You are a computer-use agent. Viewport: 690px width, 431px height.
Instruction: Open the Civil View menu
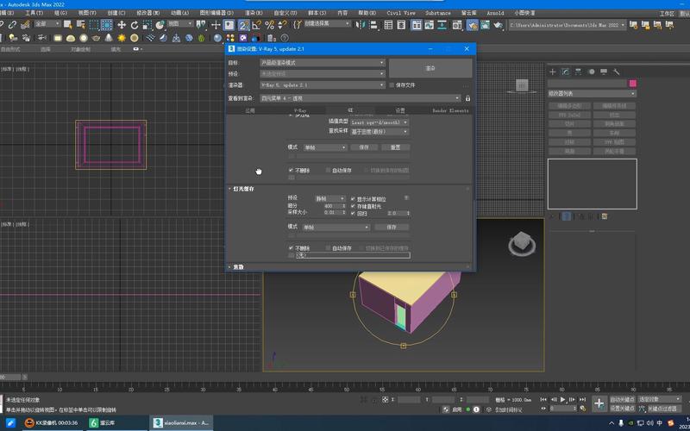pos(400,13)
